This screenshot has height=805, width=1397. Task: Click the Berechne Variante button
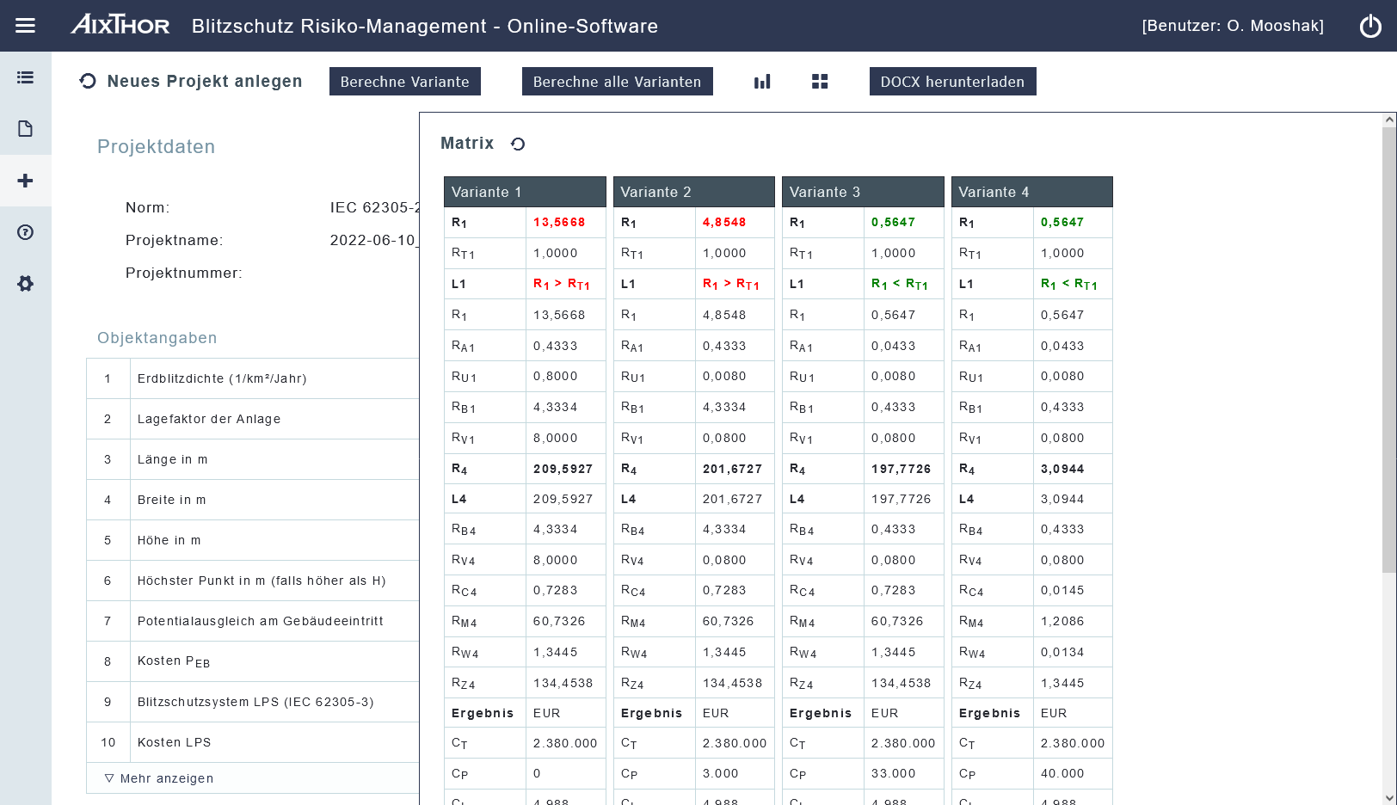point(404,82)
